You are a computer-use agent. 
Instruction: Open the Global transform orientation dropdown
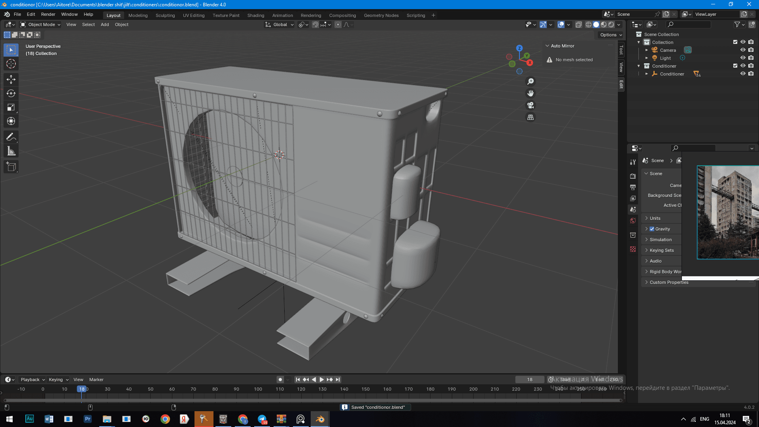coord(279,25)
